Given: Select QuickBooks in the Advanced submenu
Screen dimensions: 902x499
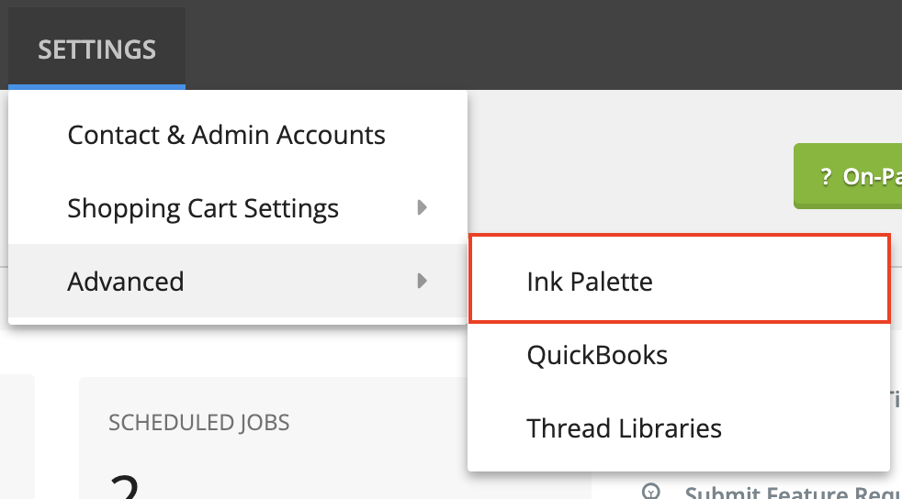Looking at the screenshot, I should click(597, 354).
